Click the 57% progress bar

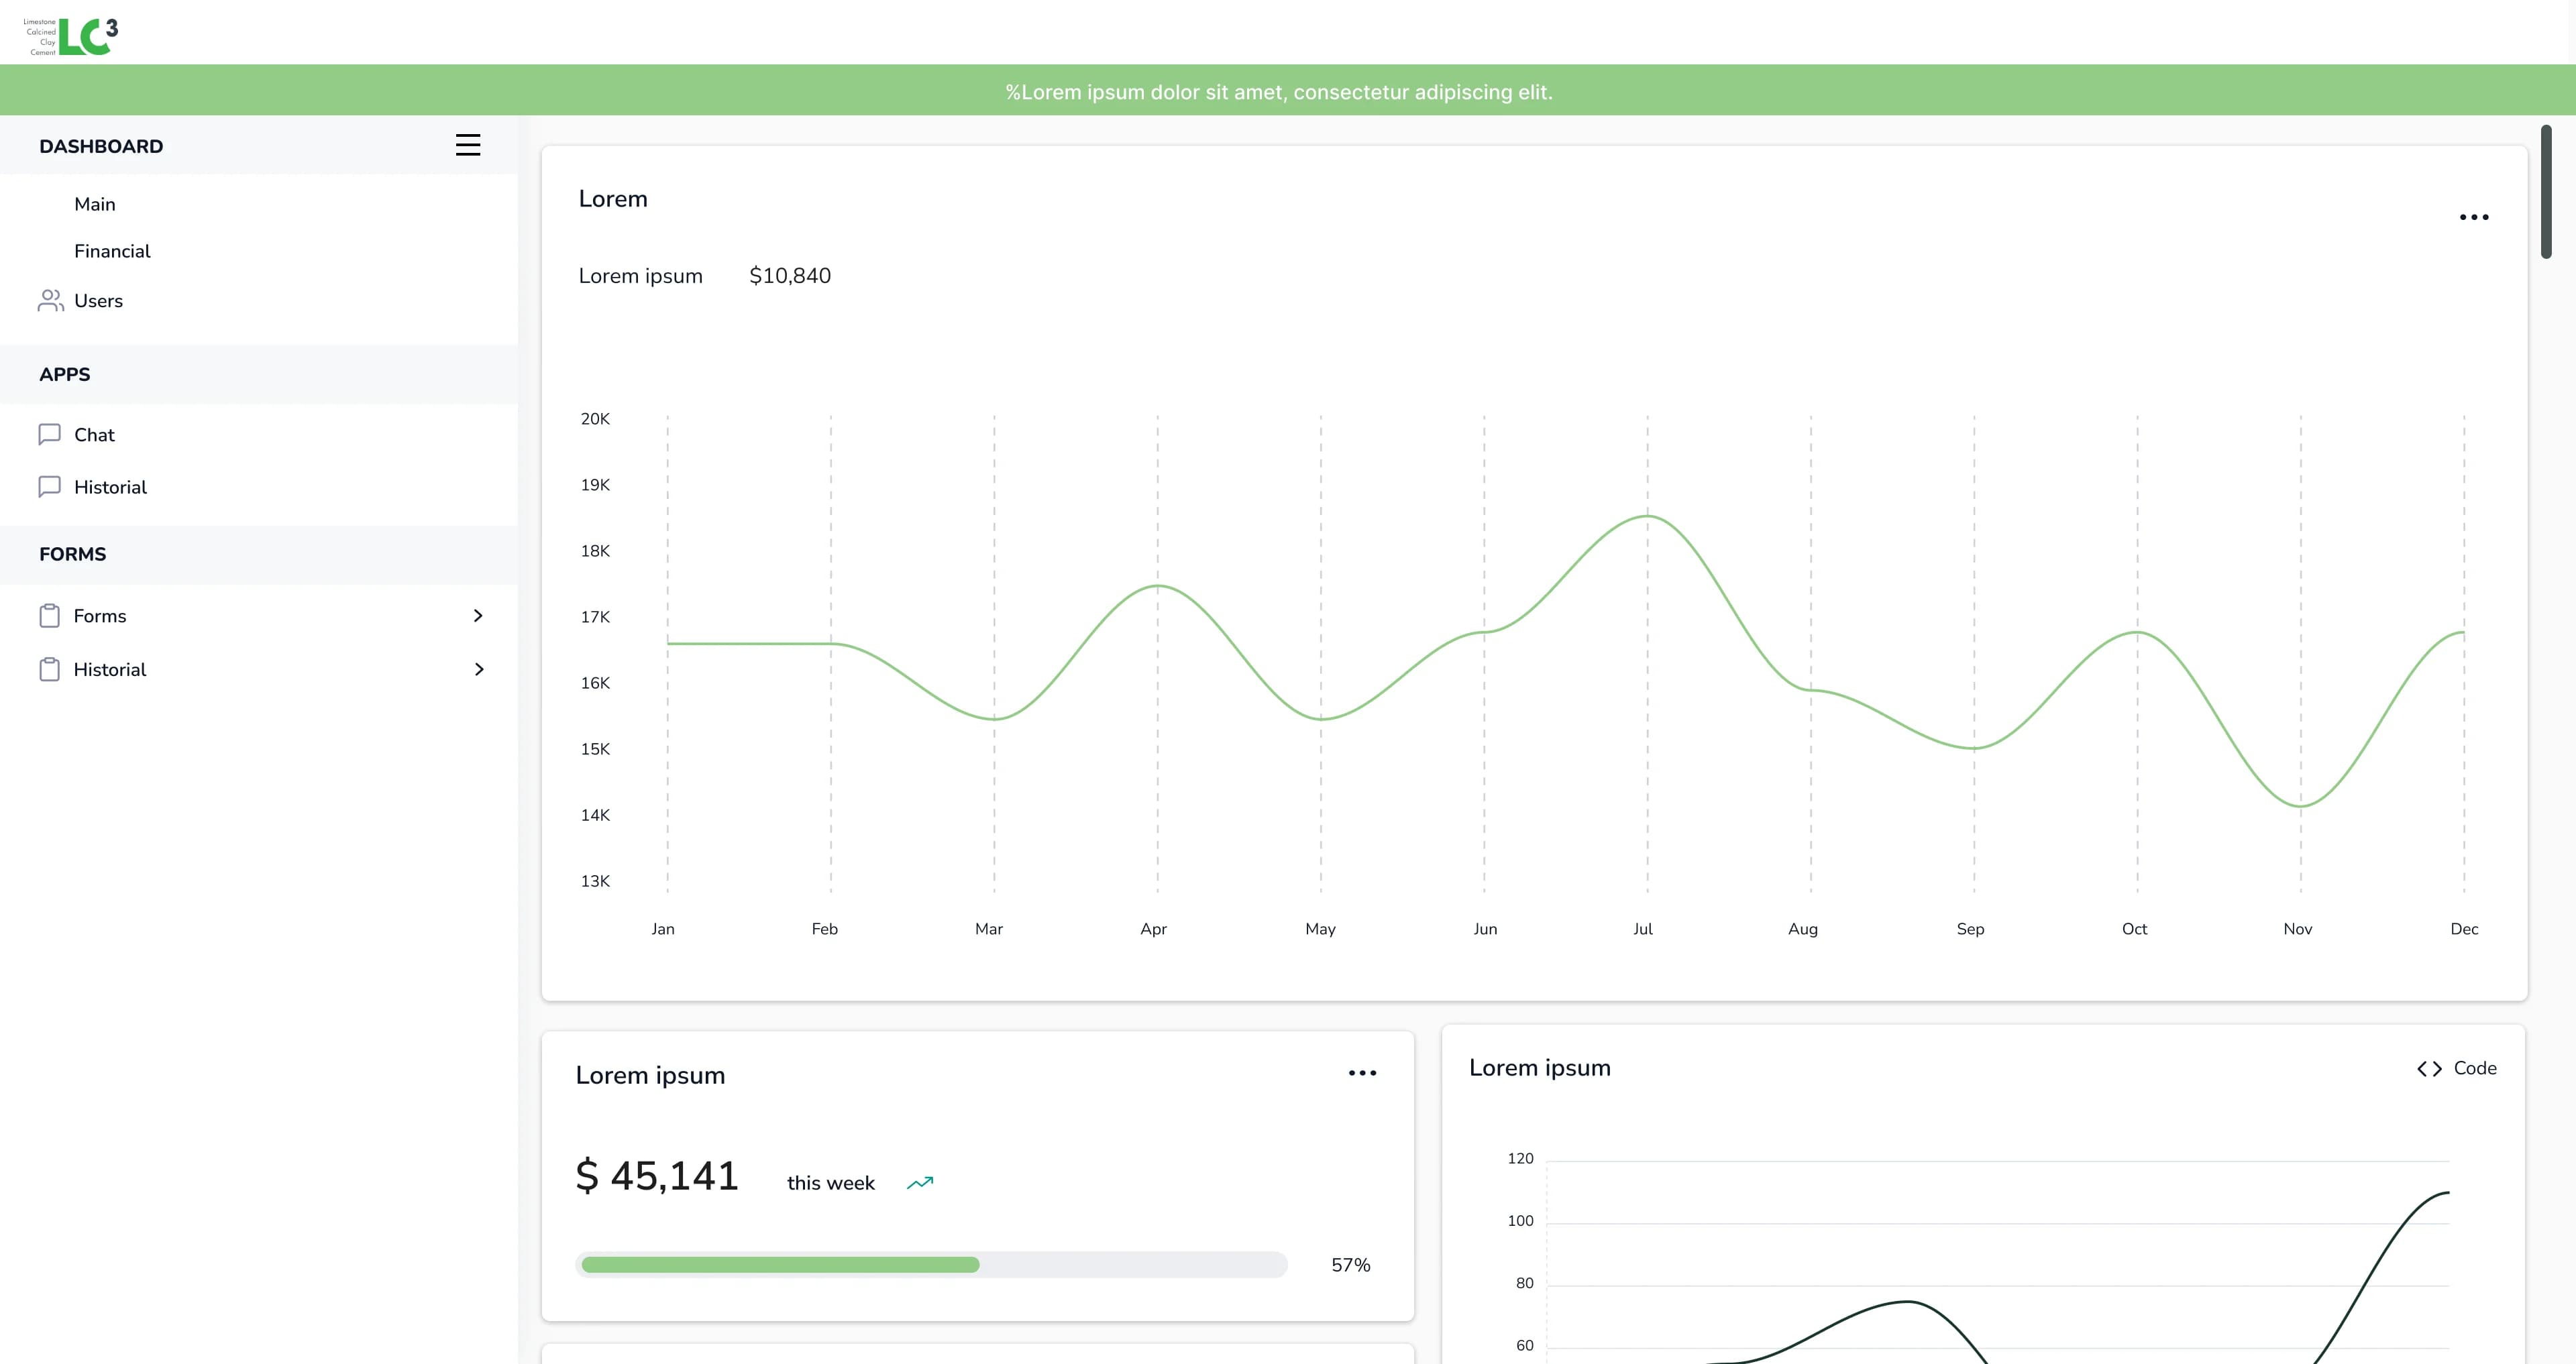click(x=931, y=1264)
